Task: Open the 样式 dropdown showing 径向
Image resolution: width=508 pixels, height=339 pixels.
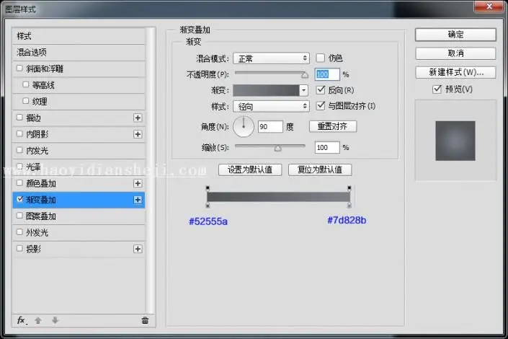Action: tap(271, 106)
